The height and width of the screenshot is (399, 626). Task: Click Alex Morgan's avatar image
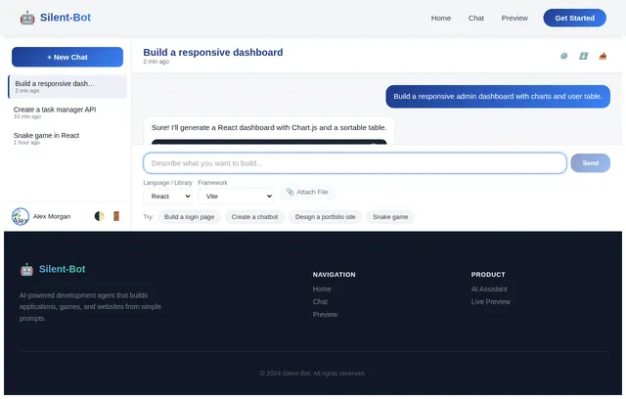click(21, 217)
